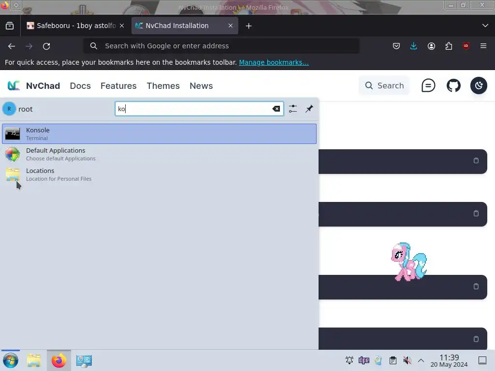495x371 pixels.
Task: Select the NvChad Installation tab
Action: click(185, 26)
